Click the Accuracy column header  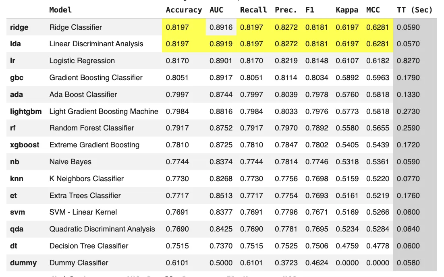[184, 10]
